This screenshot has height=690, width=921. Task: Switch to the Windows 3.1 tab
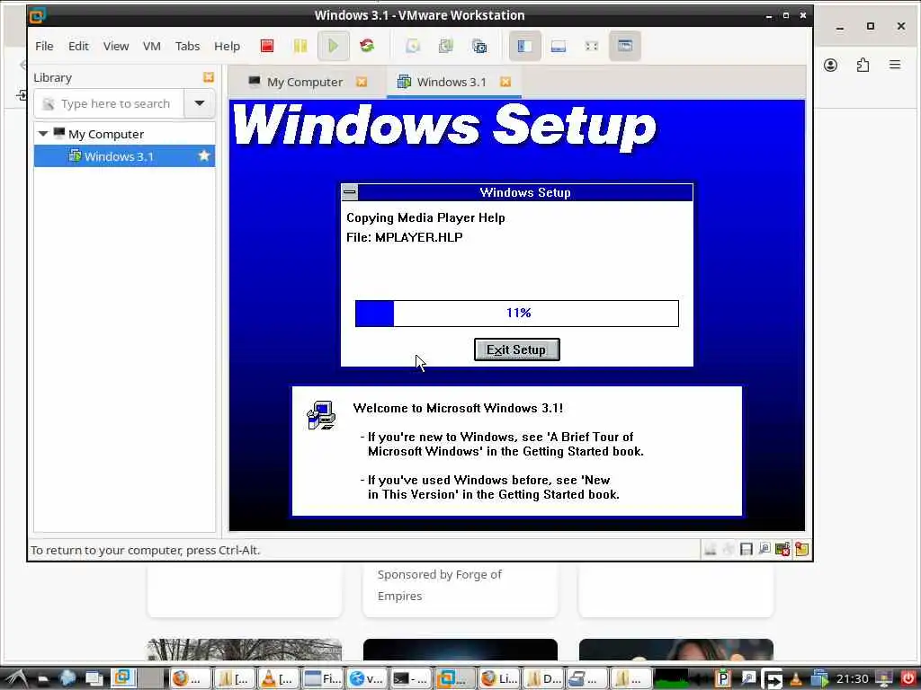point(452,82)
